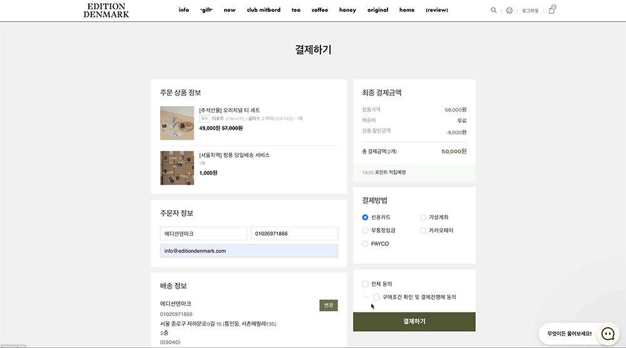
Task: Check the 전체 동의 checkbox
Action: click(365, 284)
